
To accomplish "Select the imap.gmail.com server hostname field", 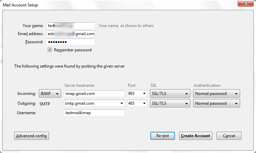I will tap(94, 94).
